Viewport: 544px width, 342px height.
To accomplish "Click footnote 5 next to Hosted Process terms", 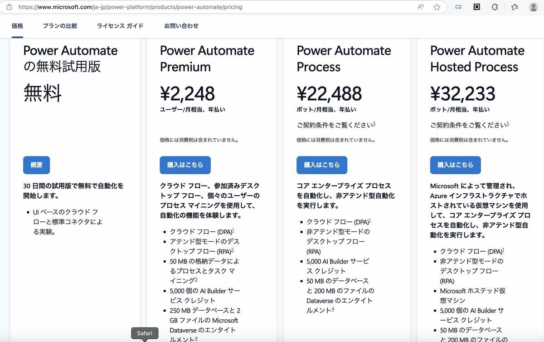I will [508, 123].
